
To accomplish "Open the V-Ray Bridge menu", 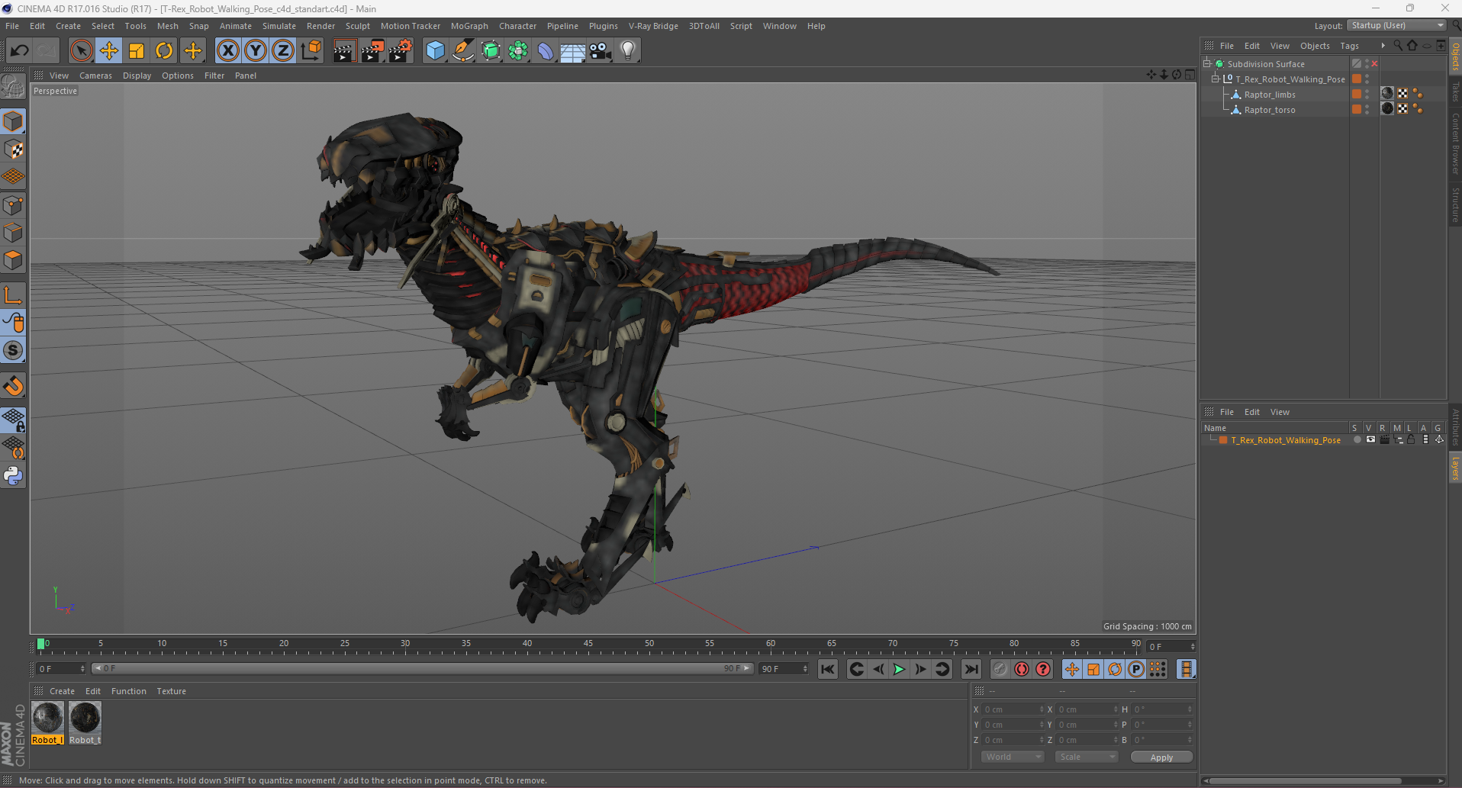I will click(x=653, y=26).
